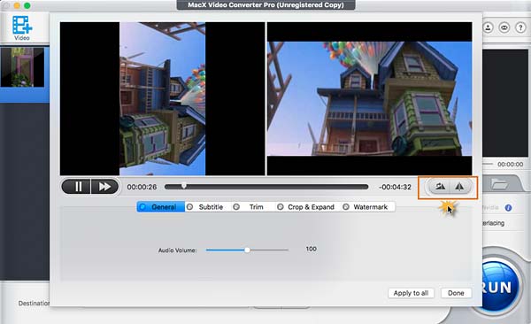Flip the video with the mirror icon
The height and width of the screenshot is (324, 531).
tap(459, 187)
